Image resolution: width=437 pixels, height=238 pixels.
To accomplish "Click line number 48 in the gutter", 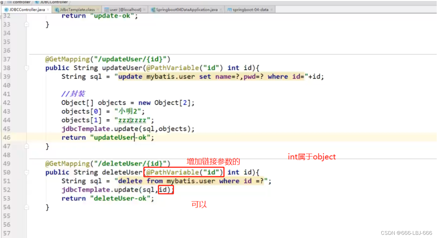I will pyautogui.click(x=7, y=155).
